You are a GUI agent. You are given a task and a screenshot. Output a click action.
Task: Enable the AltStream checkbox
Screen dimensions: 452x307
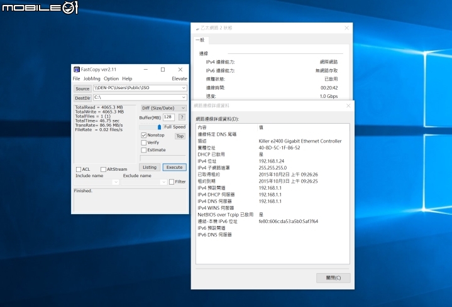pos(103,170)
